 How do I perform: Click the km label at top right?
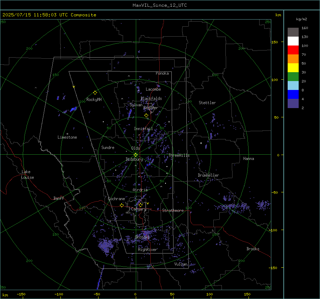click(278, 15)
